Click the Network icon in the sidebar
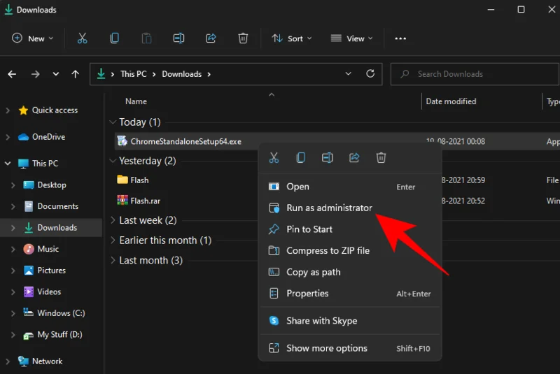Viewport: 560px width, 374px height. pos(23,361)
